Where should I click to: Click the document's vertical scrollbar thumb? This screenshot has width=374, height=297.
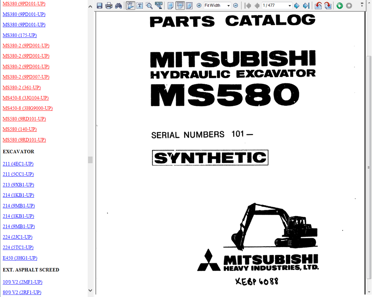pyautogui.click(x=369, y=168)
